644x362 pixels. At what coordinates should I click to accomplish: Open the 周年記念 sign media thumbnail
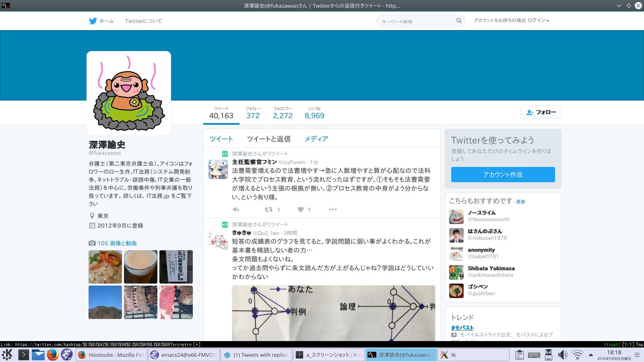click(176, 267)
